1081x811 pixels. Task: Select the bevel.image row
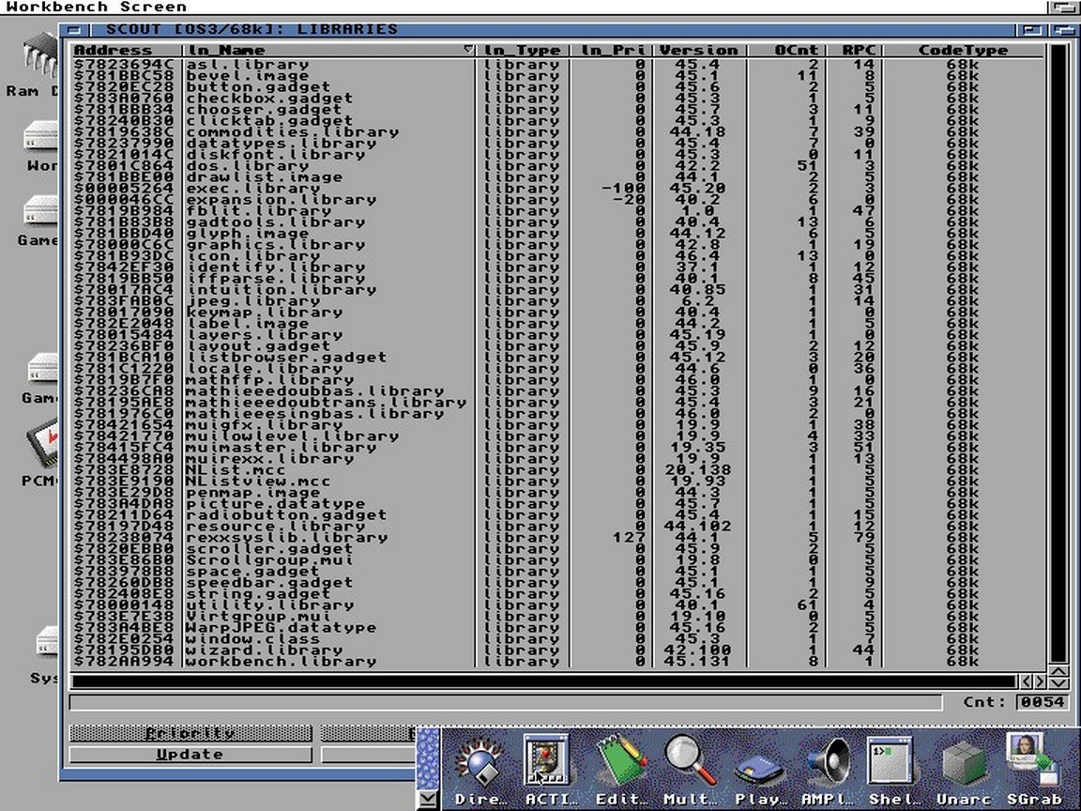pos(557,75)
